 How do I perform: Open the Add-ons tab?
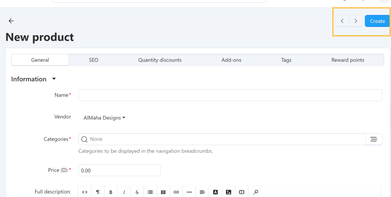click(x=232, y=60)
